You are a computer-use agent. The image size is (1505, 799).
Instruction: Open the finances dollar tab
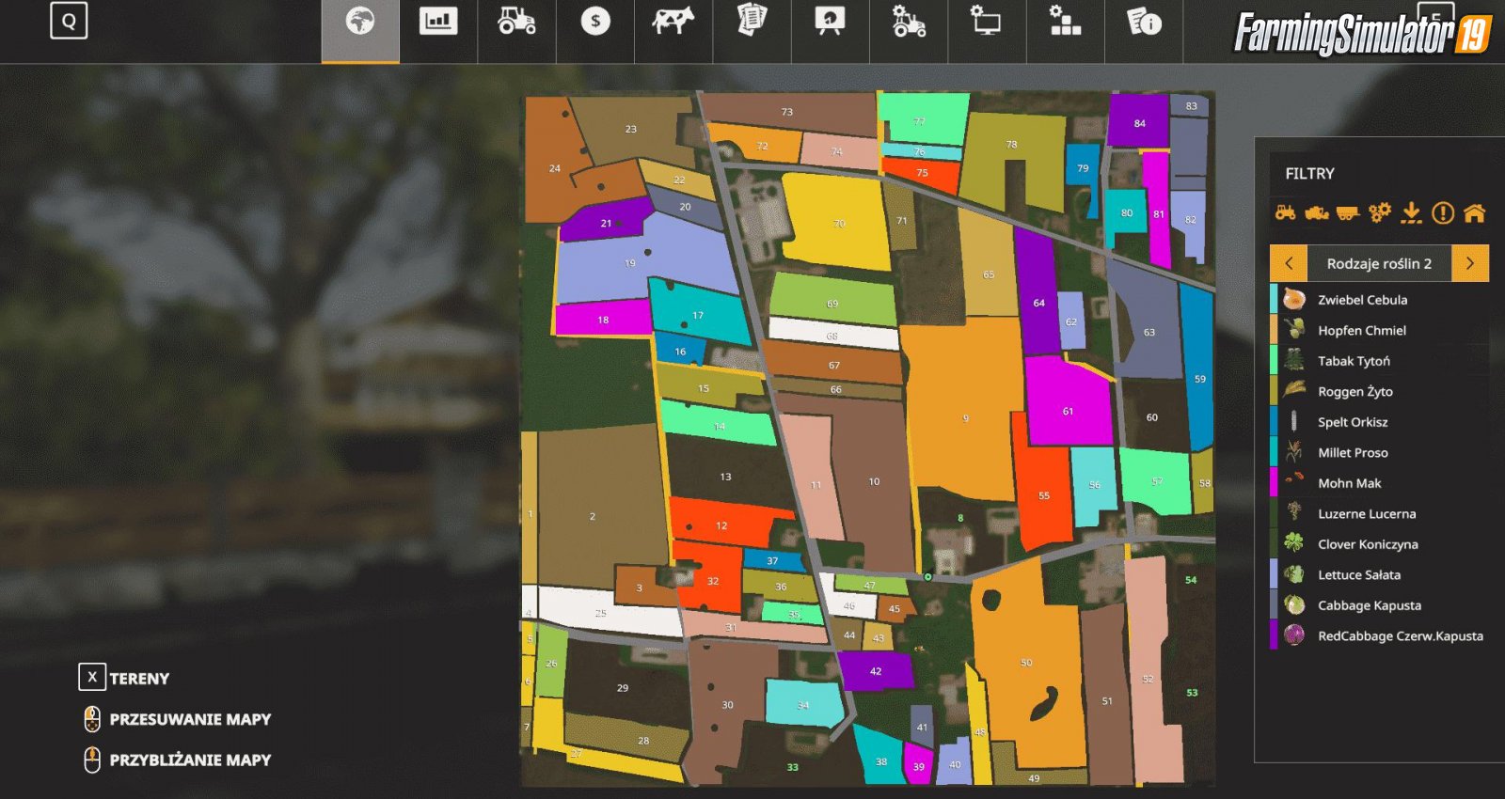594,22
